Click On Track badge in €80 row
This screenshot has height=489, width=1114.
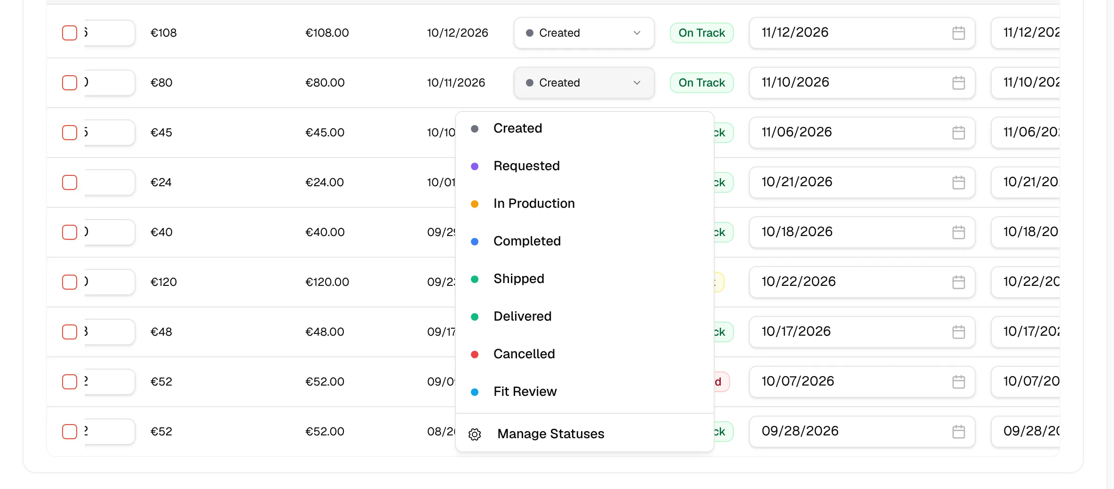click(701, 83)
